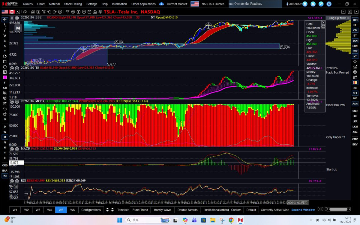Close the date data tooltip panel
360x225 pixels.
[323, 22]
